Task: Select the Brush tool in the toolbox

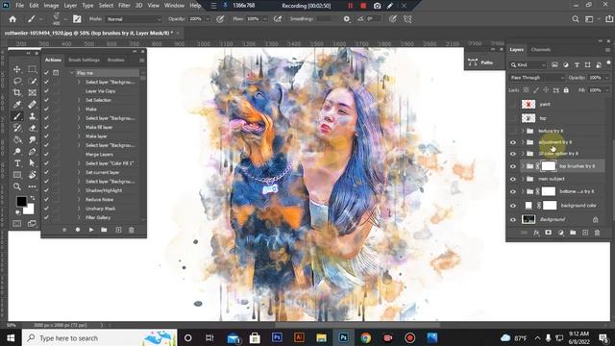Action: coord(17,116)
